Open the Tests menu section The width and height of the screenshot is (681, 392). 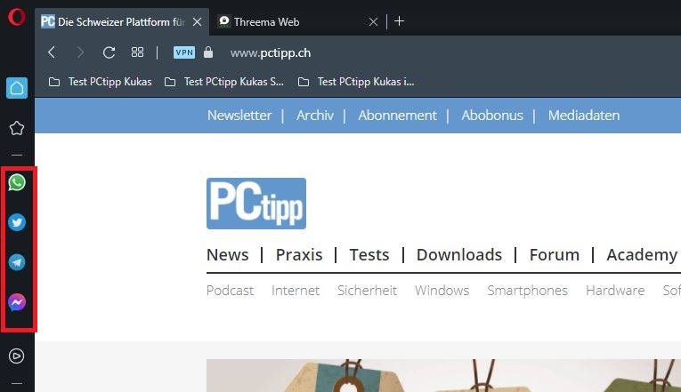(x=369, y=254)
